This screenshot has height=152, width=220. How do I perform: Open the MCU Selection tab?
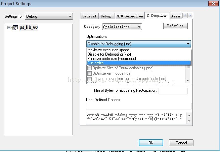(x=130, y=16)
